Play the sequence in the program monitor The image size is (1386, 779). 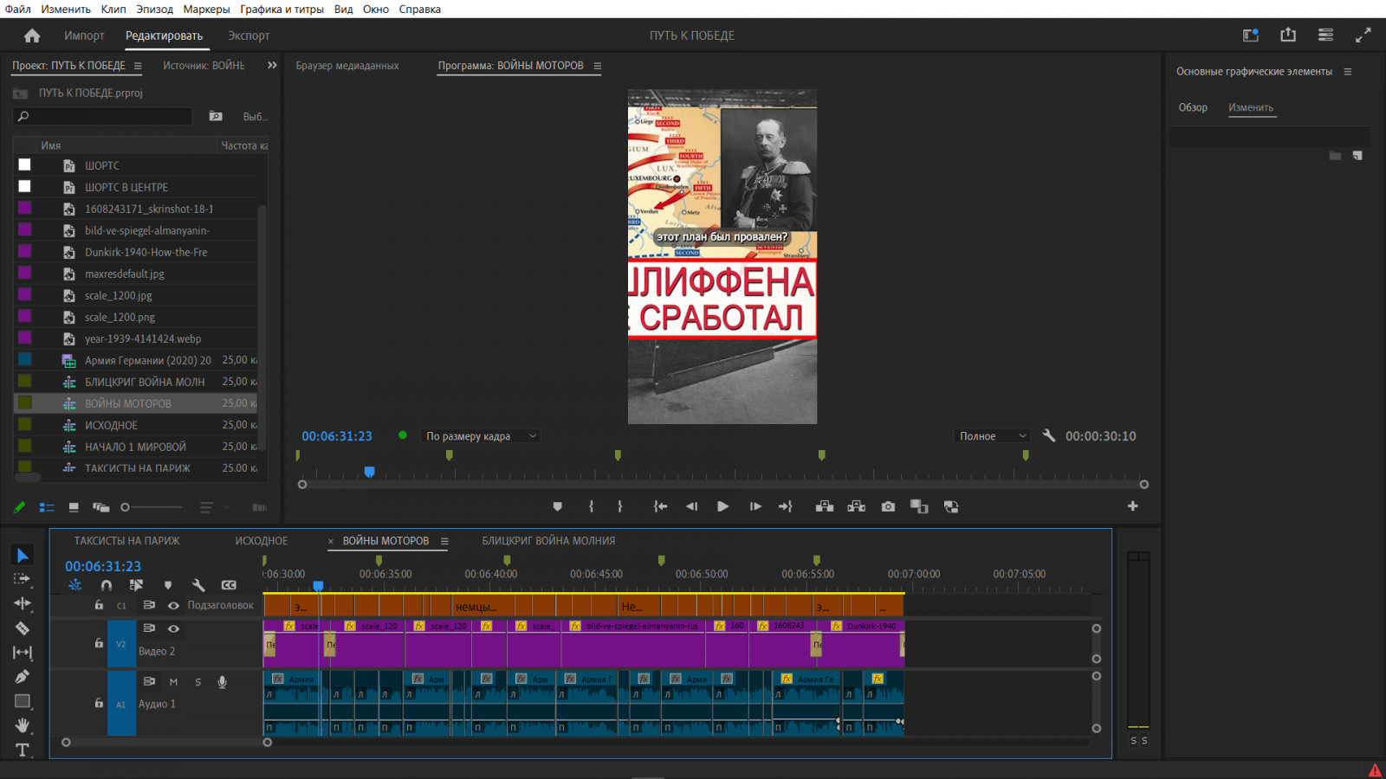click(722, 506)
